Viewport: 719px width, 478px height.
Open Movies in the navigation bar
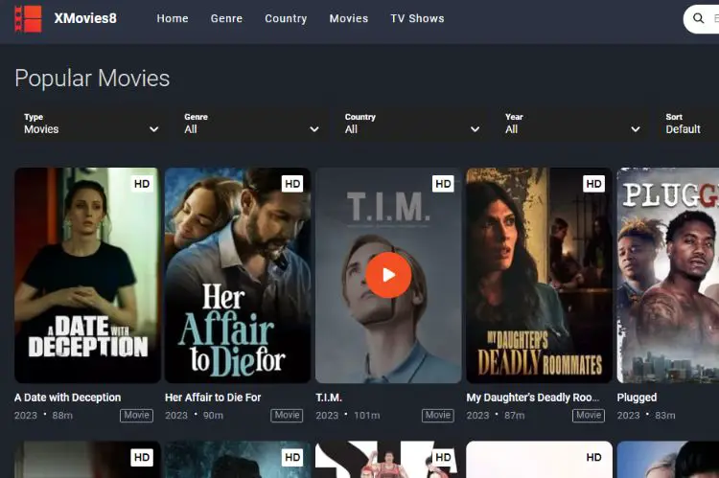click(x=349, y=18)
